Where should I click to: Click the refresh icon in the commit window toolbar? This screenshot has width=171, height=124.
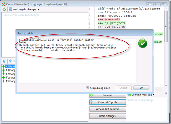tap(4, 9)
